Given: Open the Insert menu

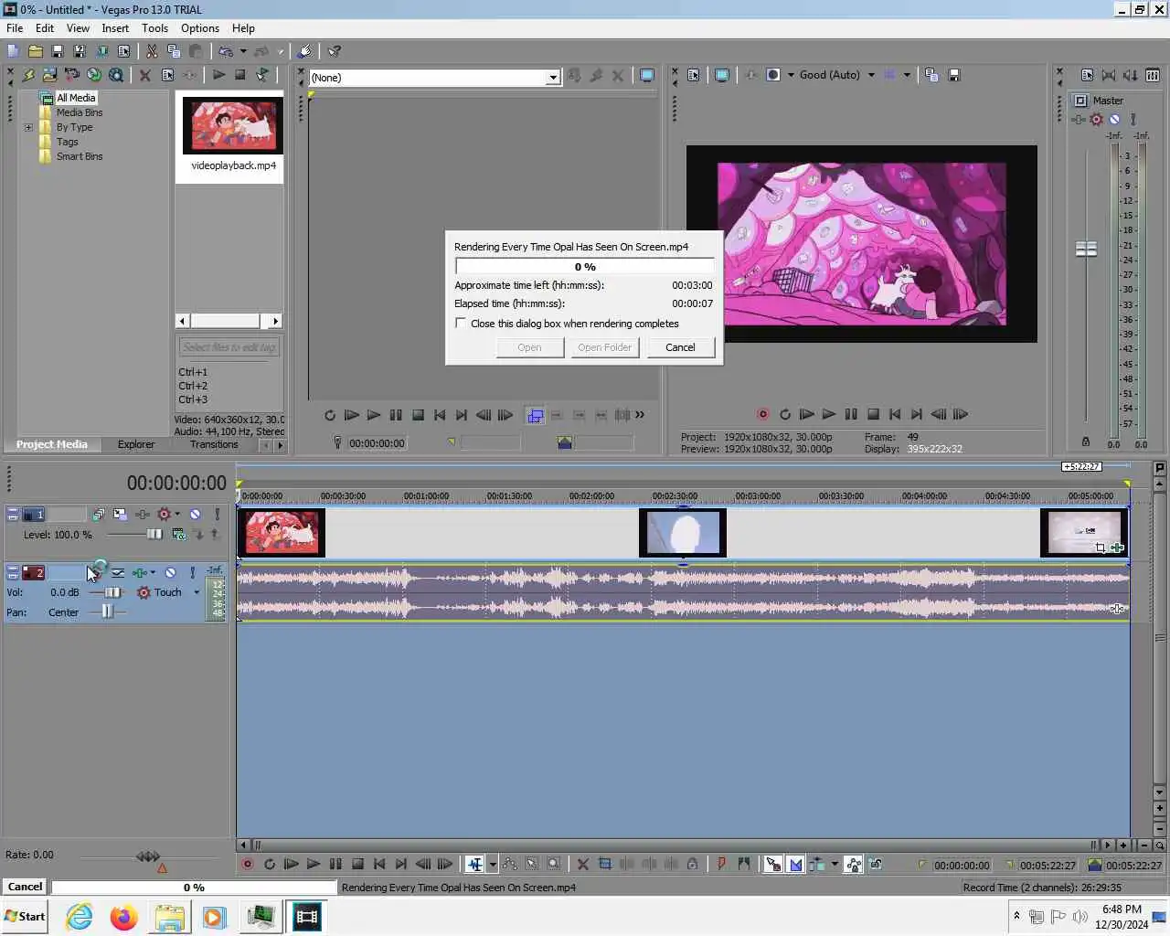Looking at the screenshot, I should 115,28.
